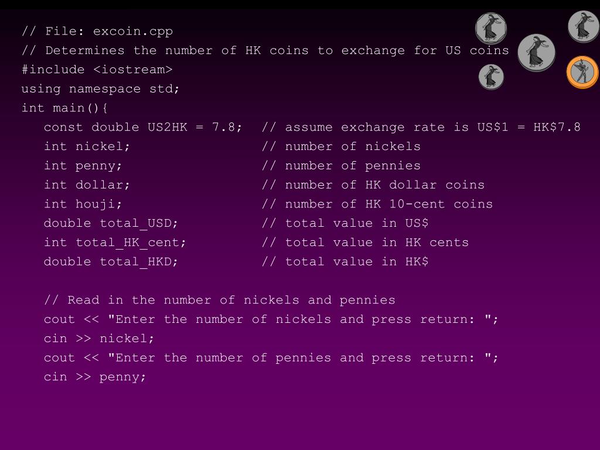Click the 'int houji;' declaration
The image size is (600, 450).
(83, 204)
